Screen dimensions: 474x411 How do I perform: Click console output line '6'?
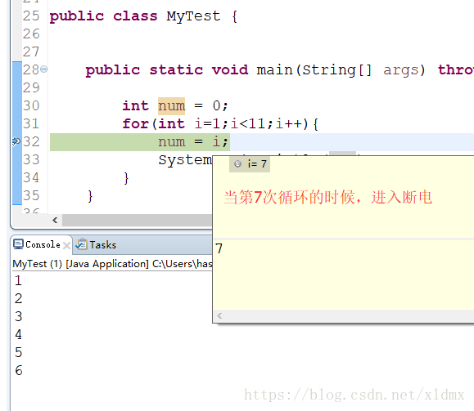(19, 370)
